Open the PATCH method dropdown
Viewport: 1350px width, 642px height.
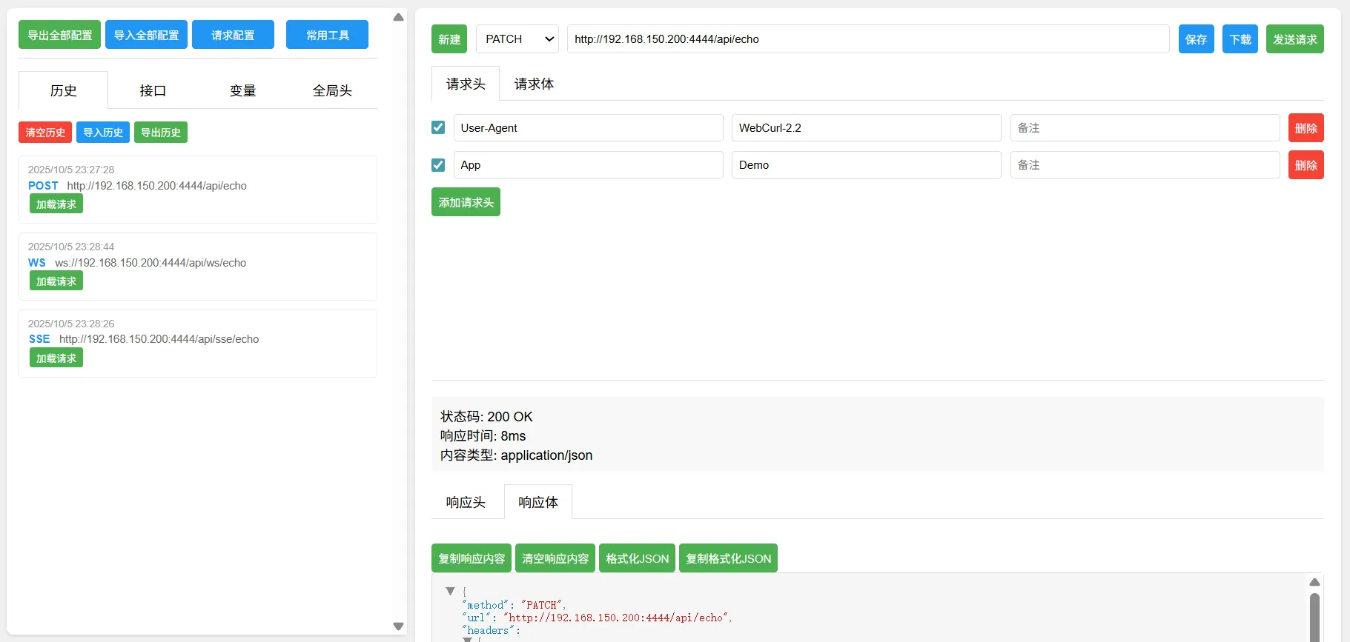click(517, 39)
